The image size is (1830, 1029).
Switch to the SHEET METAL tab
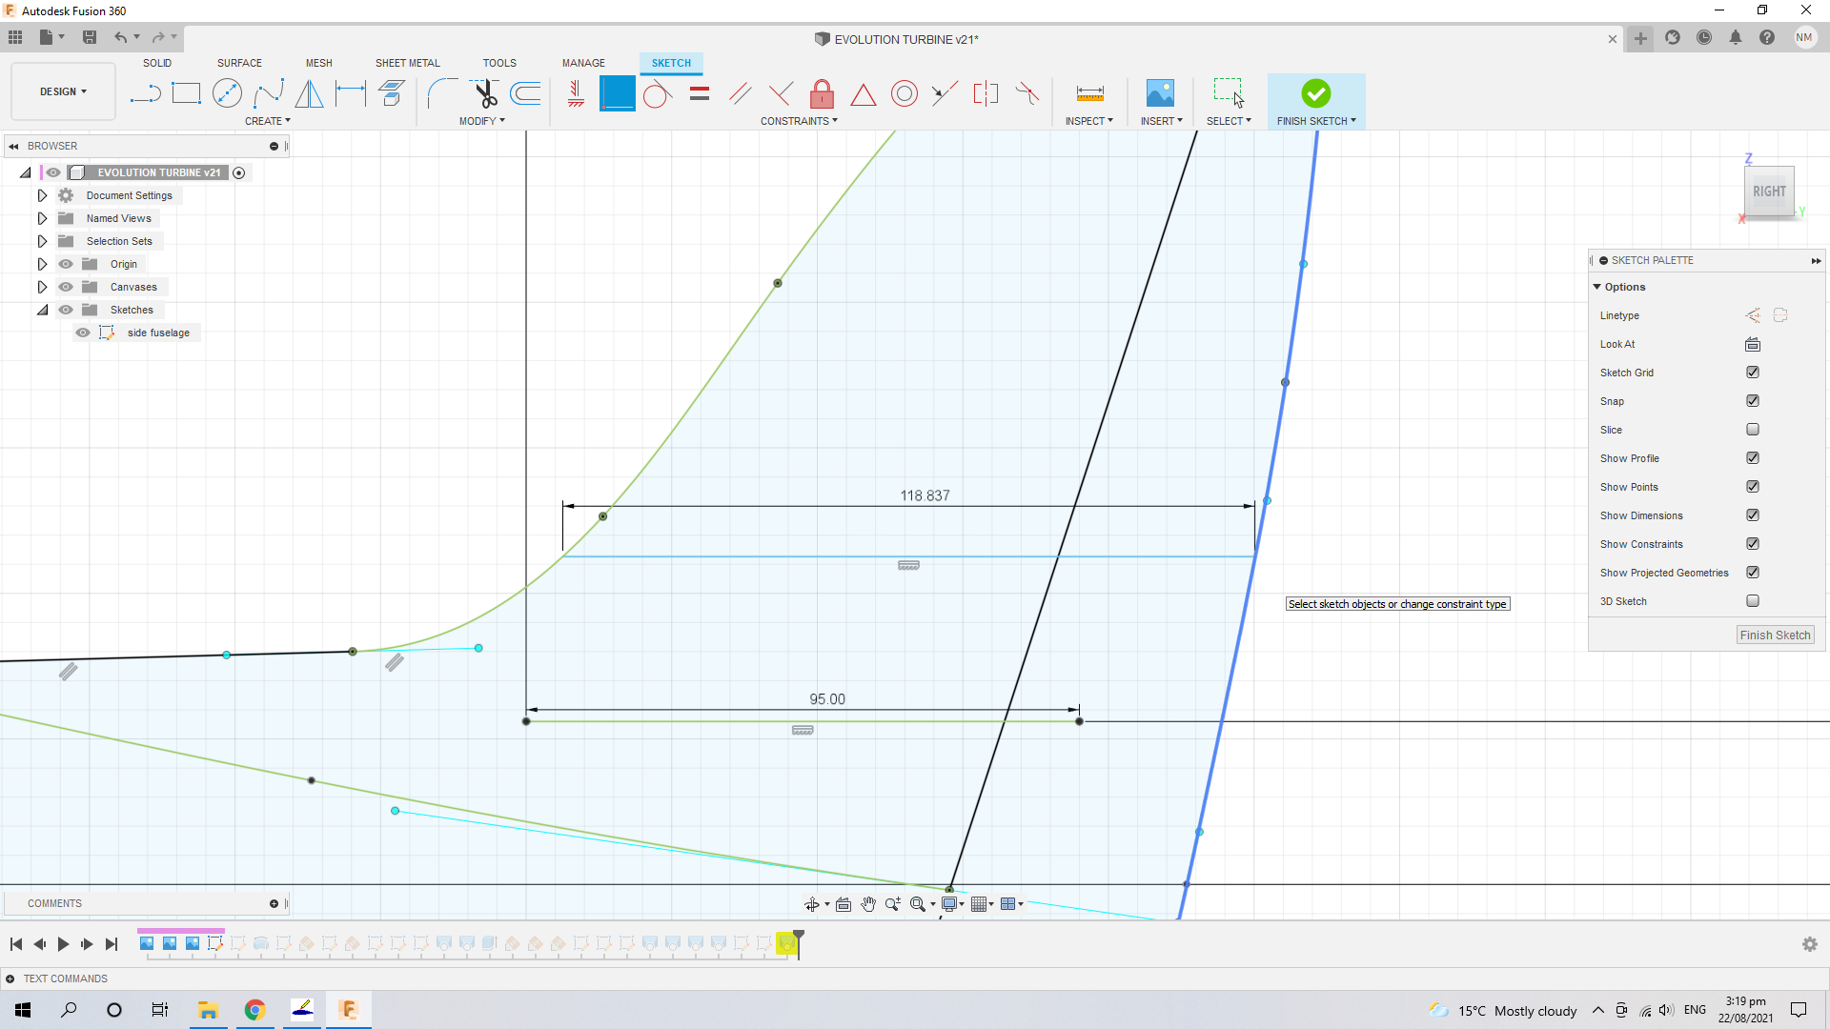(407, 63)
